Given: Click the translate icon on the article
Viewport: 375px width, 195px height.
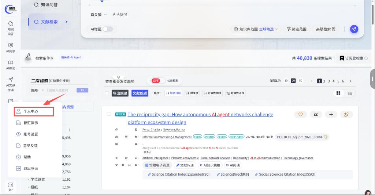Looking at the screenshot, I should pos(346,115).
